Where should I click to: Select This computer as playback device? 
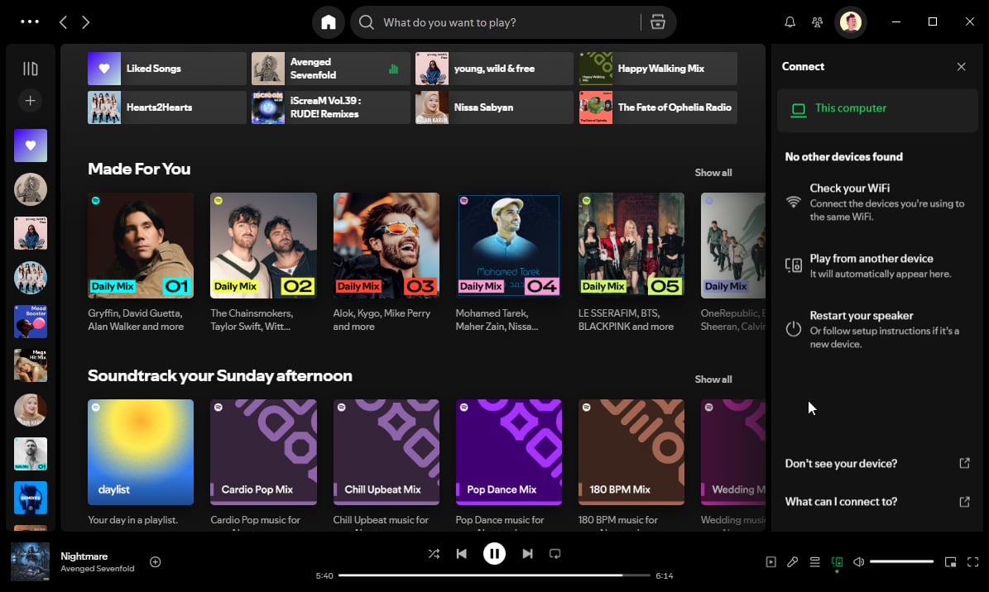tap(877, 110)
